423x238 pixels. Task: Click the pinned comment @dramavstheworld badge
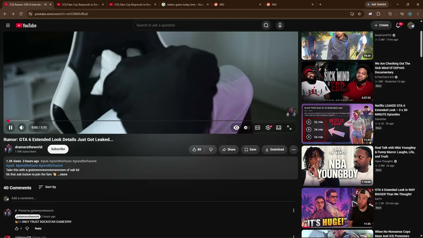point(28,217)
